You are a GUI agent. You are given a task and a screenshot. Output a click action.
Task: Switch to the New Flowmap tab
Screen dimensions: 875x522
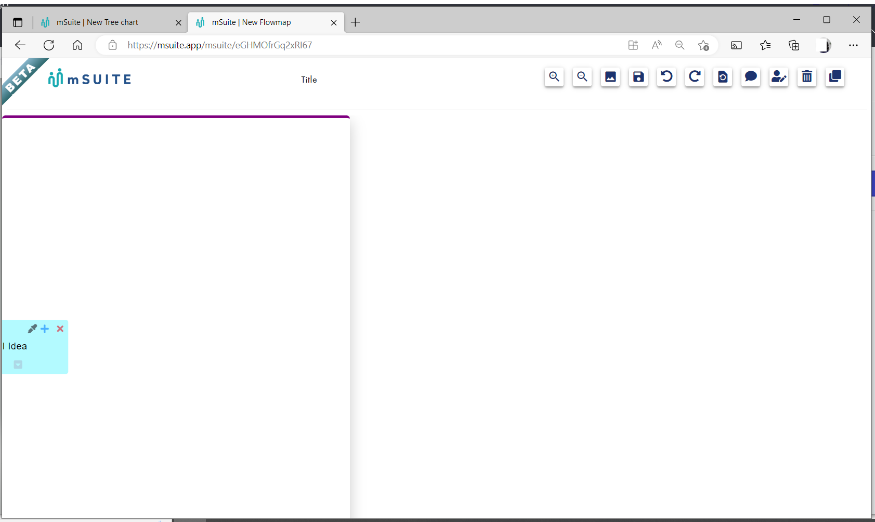coord(258,22)
